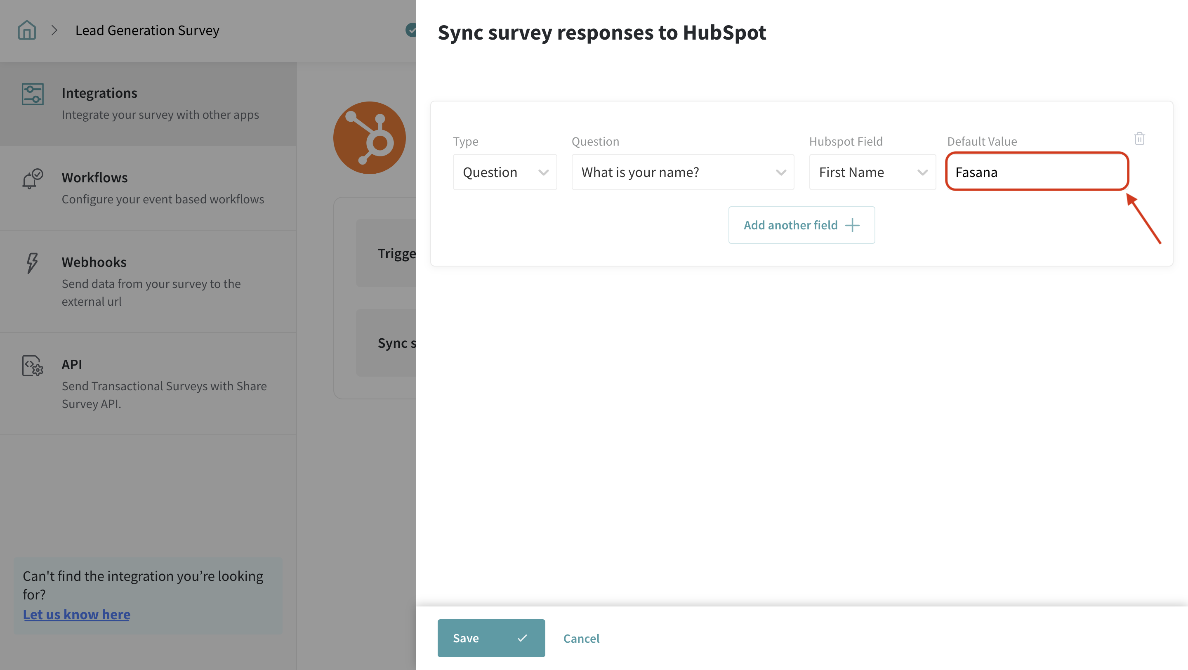Click the Cancel link
Viewport: 1188px width, 670px height.
(581, 638)
